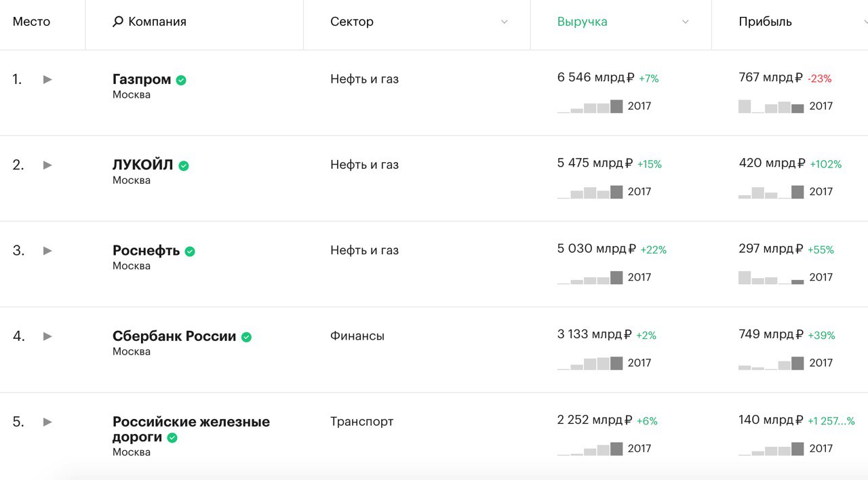Click the +55% profit change for Роснефть
The height and width of the screenshot is (480, 868).
click(821, 250)
